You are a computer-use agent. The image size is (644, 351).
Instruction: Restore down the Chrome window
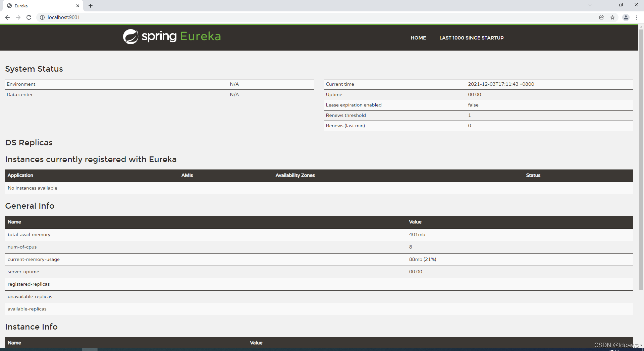pos(621,5)
